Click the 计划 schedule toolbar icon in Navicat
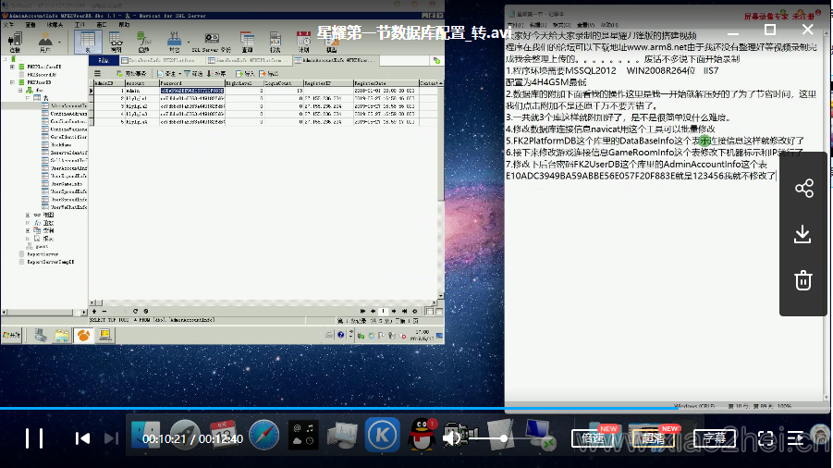Image resolution: width=833 pixels, height=468 pixels. tap(304, 42)
